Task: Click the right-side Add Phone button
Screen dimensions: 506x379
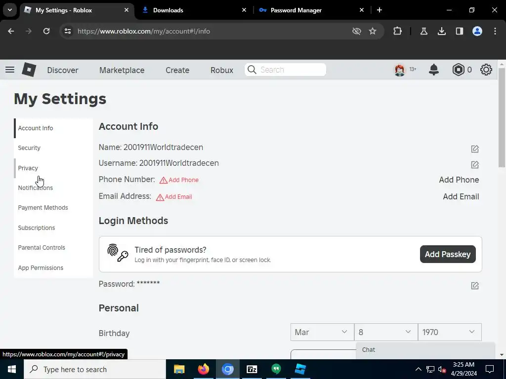Action: pyautogui.click(x=459, y=180)
